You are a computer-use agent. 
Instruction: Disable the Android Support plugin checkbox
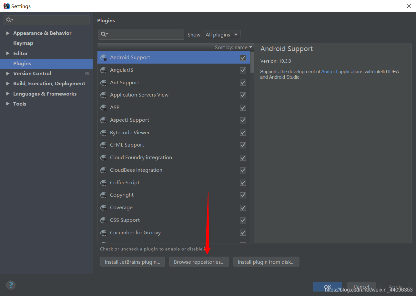(x=243, y=58)
